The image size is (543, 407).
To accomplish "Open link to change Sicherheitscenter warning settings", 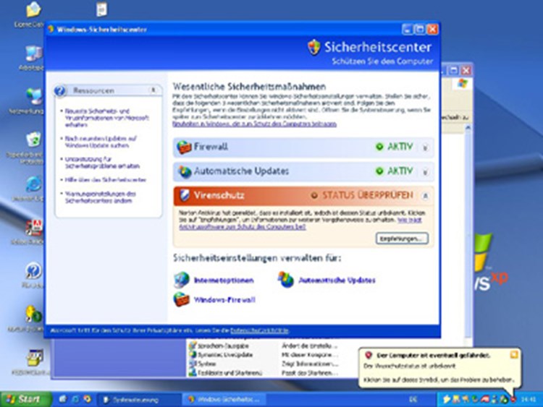I will click(100, 197).
